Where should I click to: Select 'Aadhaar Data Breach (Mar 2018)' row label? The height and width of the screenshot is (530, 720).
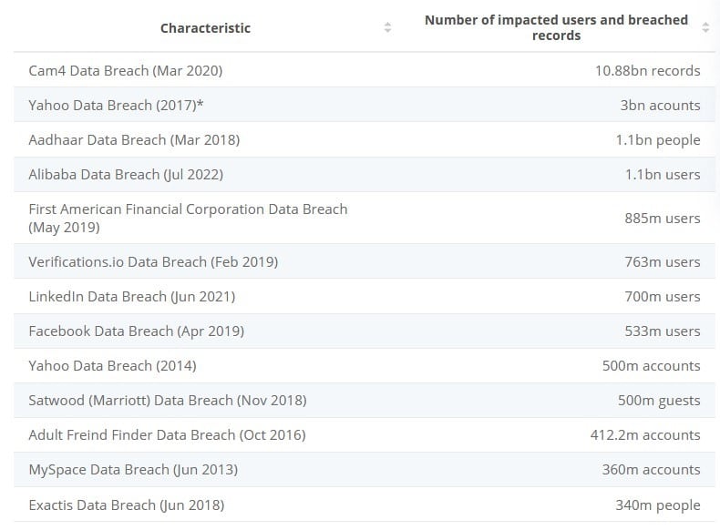[x=134, y=140]
